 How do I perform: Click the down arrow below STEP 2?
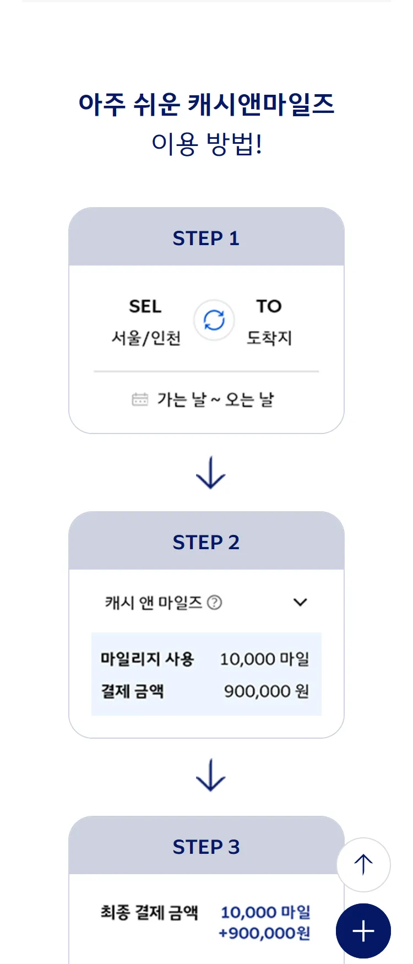pyautogui.click(x=211, y=776)
